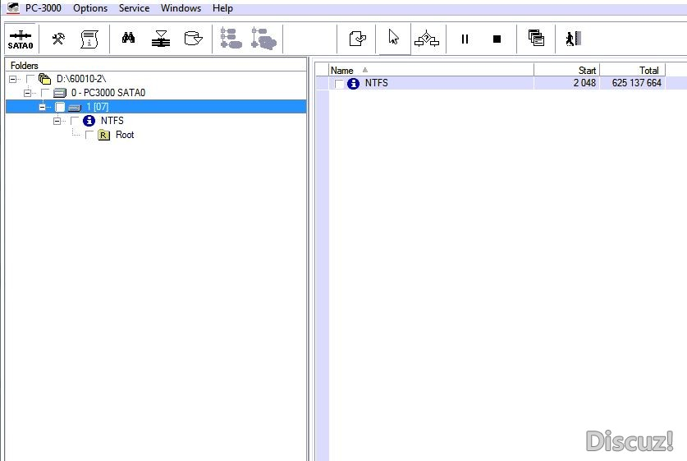This screenshot has width=687, height=461.
Task: Sort list by Name column header
Action: [431, 70]
